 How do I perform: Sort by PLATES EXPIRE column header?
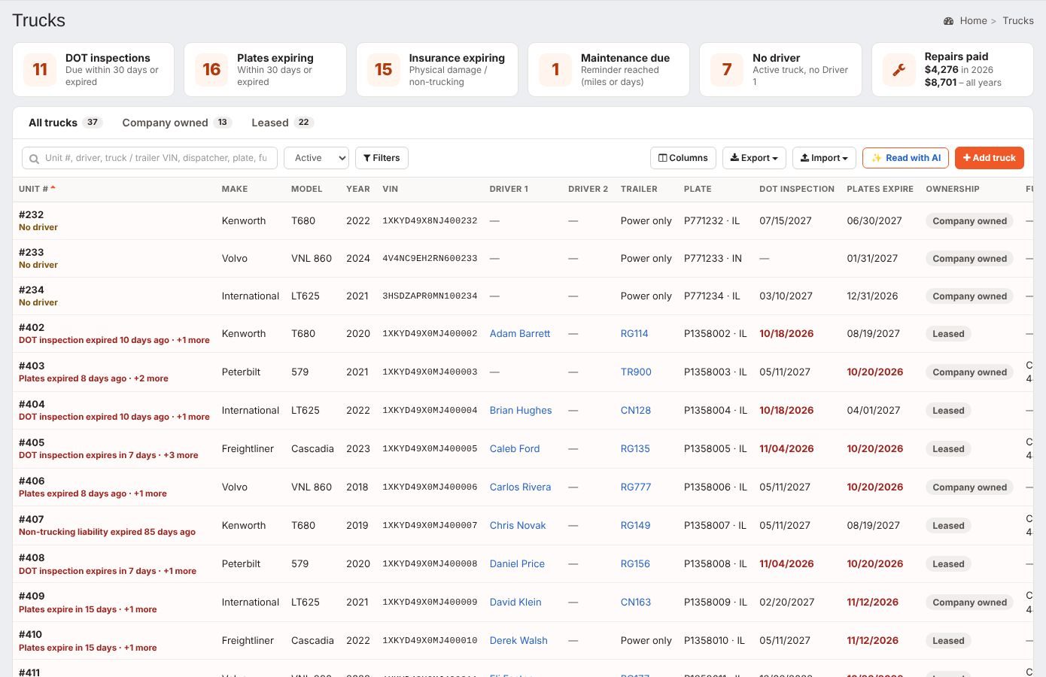coord(880,189)
